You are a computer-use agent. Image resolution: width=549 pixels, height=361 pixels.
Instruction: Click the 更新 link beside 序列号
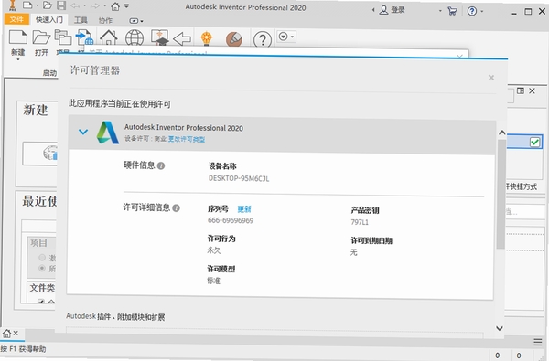pos(244,209)
